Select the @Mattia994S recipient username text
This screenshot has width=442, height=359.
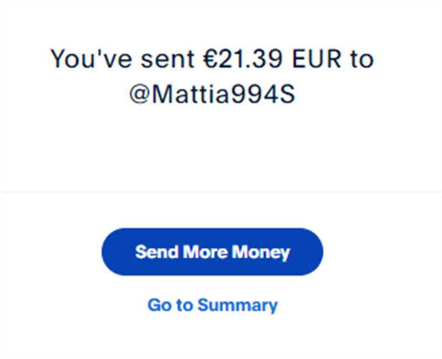click(x=212, y=94)
